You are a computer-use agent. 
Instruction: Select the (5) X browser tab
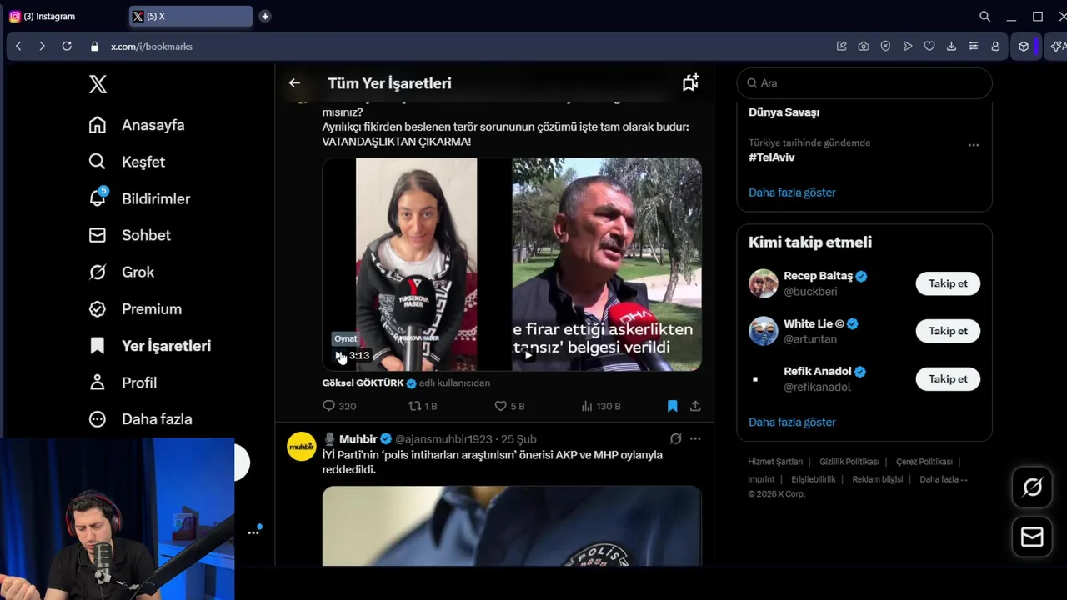tap(191, 16)
